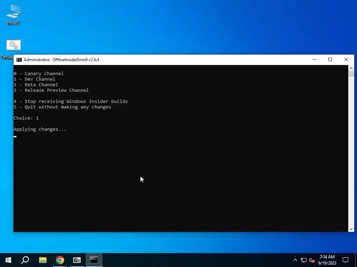Close the OfflineInsiderEnroll console window
The height and width of the screenshot is (267, 357).
[x=346, y=60]
